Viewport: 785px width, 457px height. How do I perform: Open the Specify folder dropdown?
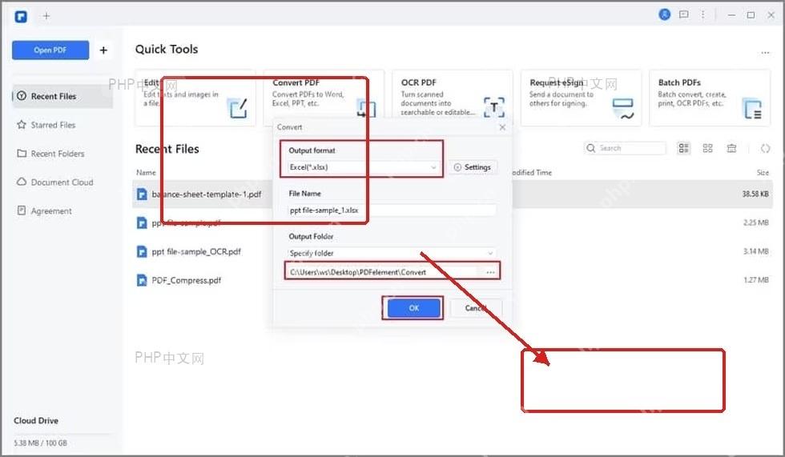[x=392, y=253]
